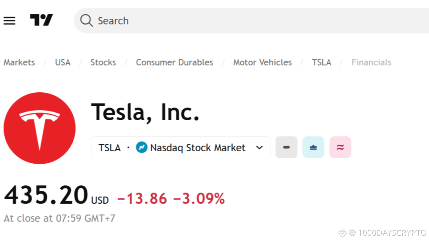Open the hamburger navigation menu
The height and width of the screenshot is (241, 429).
pos(9,20)
